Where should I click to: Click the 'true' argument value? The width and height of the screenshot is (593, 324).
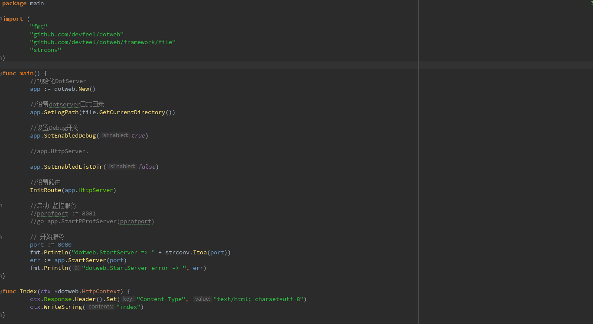pyautogui.click(x=138, y=135)
